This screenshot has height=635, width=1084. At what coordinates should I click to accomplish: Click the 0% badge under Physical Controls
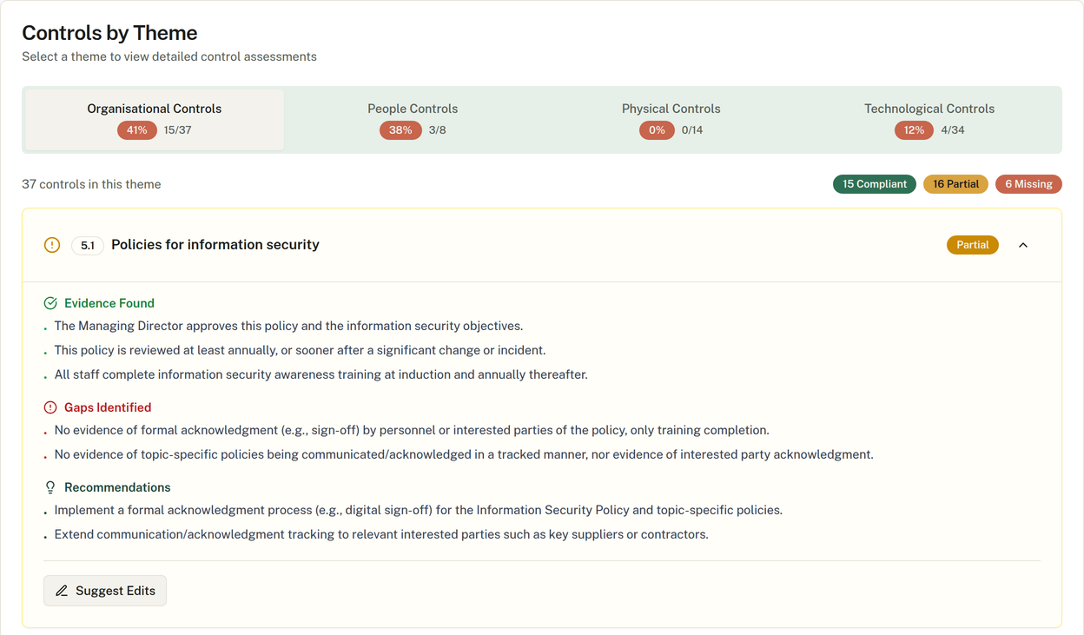(x=657, y=130)
